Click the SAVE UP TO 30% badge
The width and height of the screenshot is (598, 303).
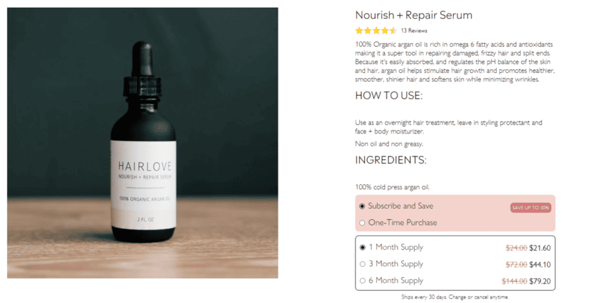pyautogui.click(x=531, y=207)
